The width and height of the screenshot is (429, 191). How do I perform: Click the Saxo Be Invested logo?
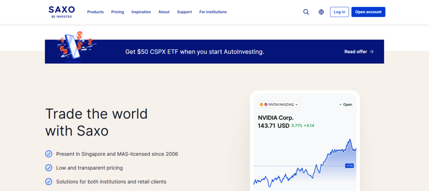[x=62, y=12]
